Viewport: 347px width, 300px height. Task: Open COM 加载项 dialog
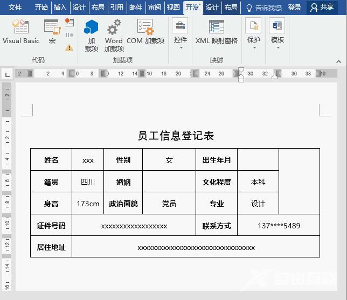145,32
